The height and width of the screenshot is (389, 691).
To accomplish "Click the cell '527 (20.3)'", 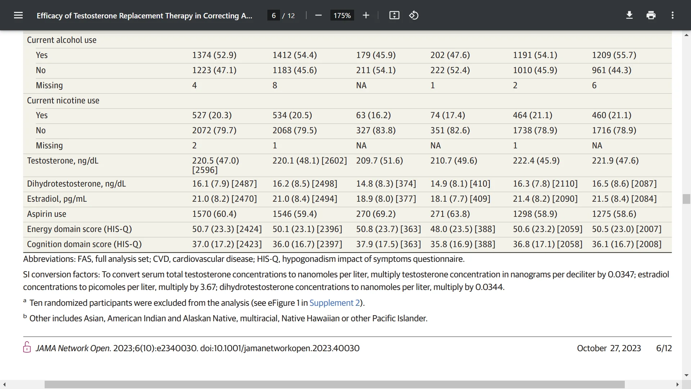I will pos(212,115).
